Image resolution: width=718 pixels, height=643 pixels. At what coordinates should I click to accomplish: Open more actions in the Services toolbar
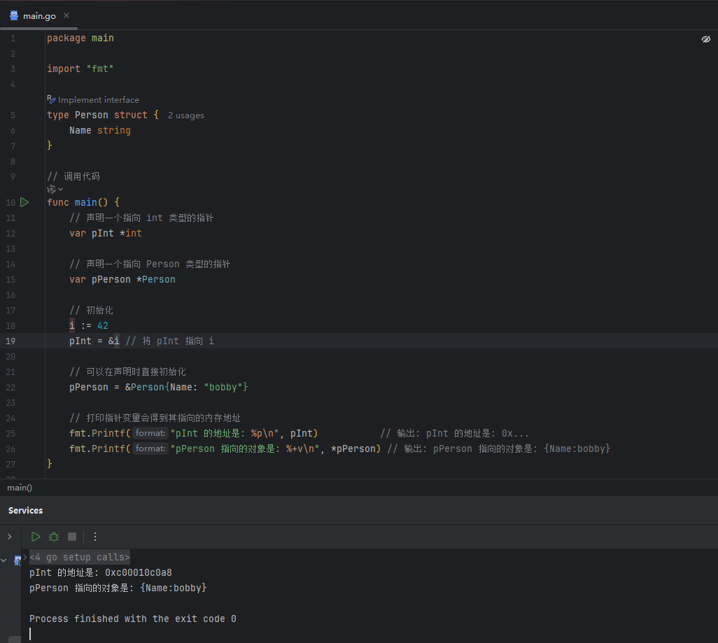[94, 537]
